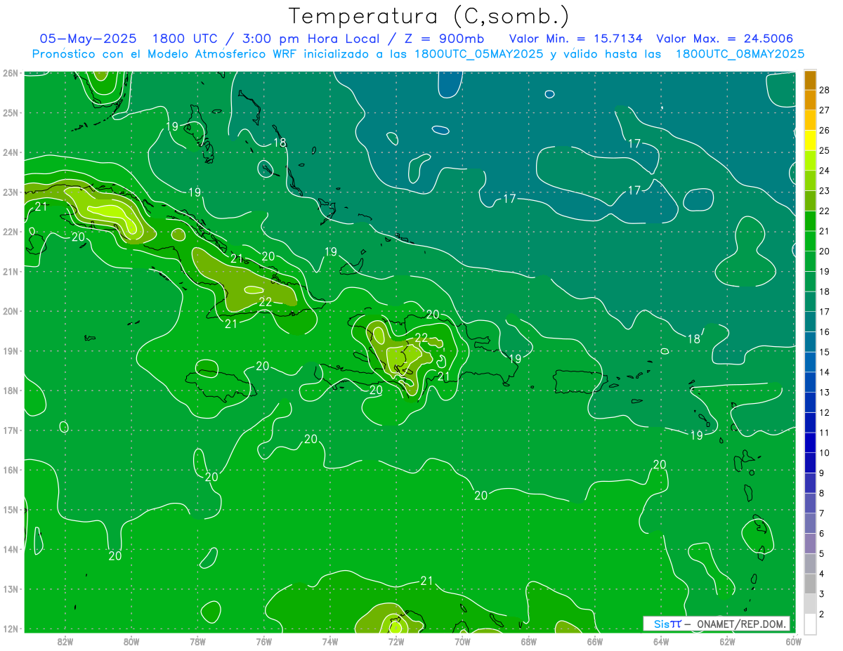This screenshot has width=843, height=651.
Task: Click "1800UTC_05MAY2025" initialization time text
Action: pyautogui.click(x=479, y=54)
